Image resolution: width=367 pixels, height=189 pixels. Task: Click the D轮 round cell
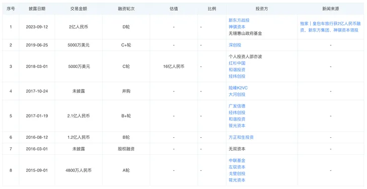pos(126,27)
